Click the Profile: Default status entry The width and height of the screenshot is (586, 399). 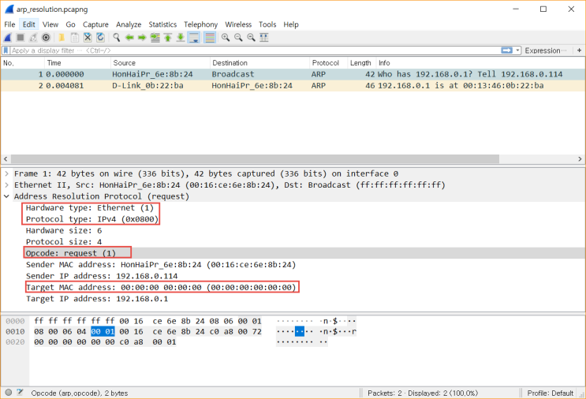pos(550,393)
